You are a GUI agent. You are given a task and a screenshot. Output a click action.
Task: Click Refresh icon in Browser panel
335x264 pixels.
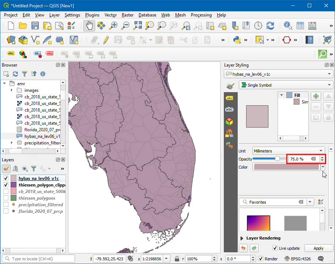pyautogui.click(x=15, y=74)
